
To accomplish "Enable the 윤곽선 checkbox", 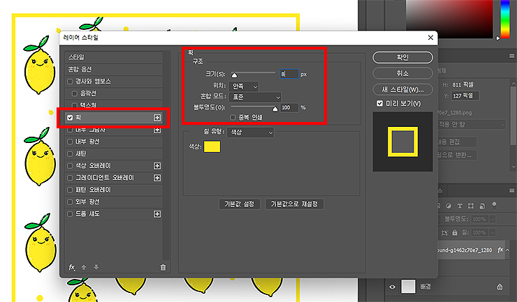I will [x=75, y=93].
